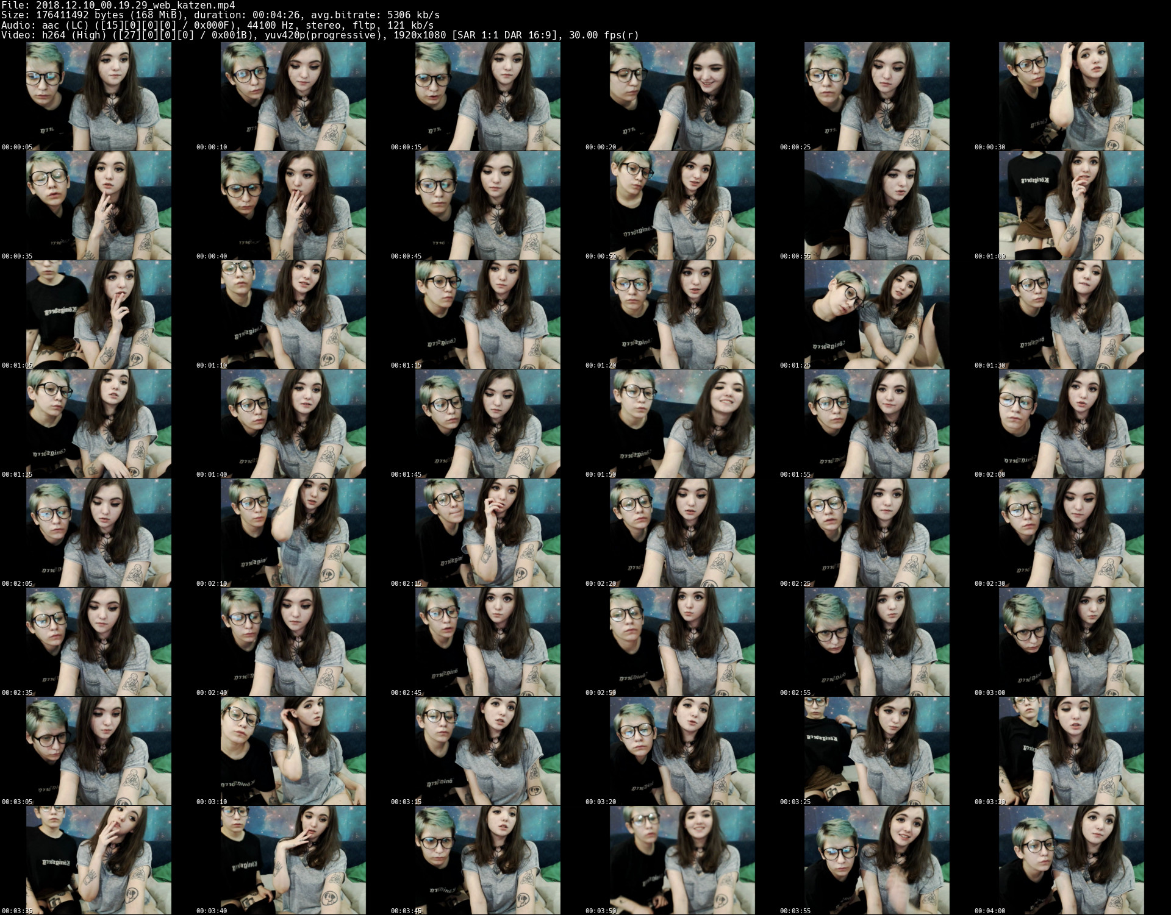The height and width of the screenshot is (915, 1171).
Task: Select frame captured at 00:03:25
Action: pyautogui.click(x=877, y=751)
